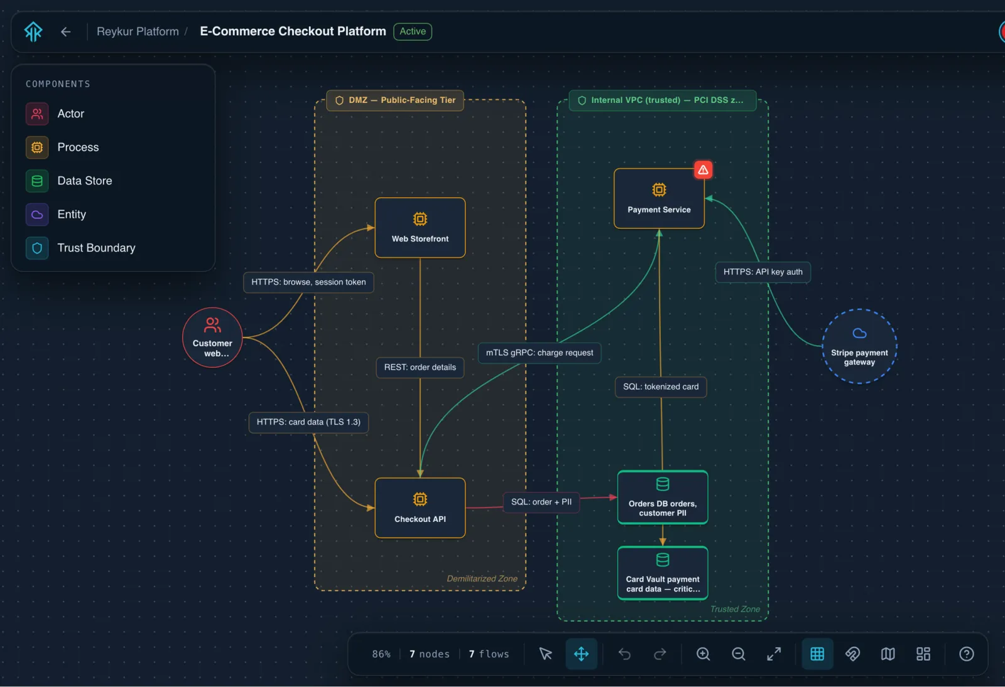Click the 'mTLS gRPC: charge request' flow label
1005x687 pixels.
click(x=540, y=353)
